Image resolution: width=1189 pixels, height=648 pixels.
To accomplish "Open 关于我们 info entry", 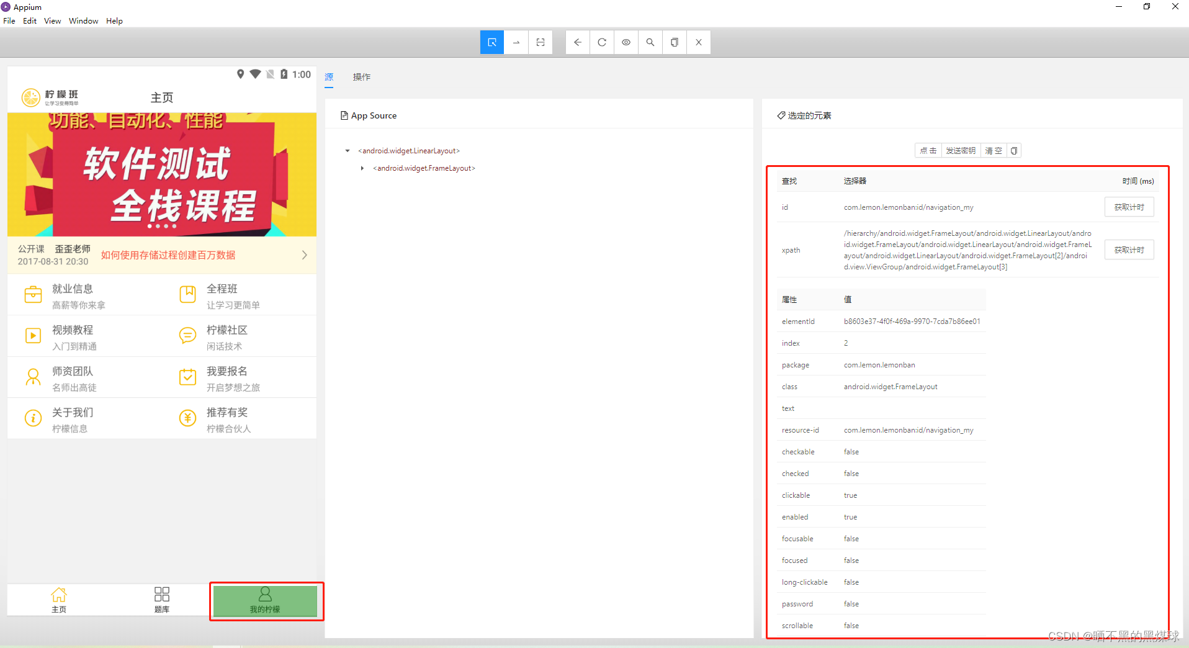I will coord(84,420).
